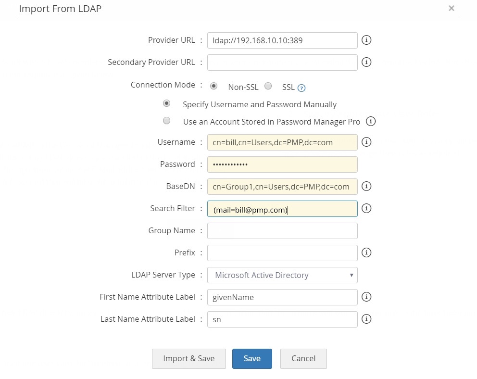Cancel the LDAP import dialog
477x379 pixels.
tap(303, 358)
